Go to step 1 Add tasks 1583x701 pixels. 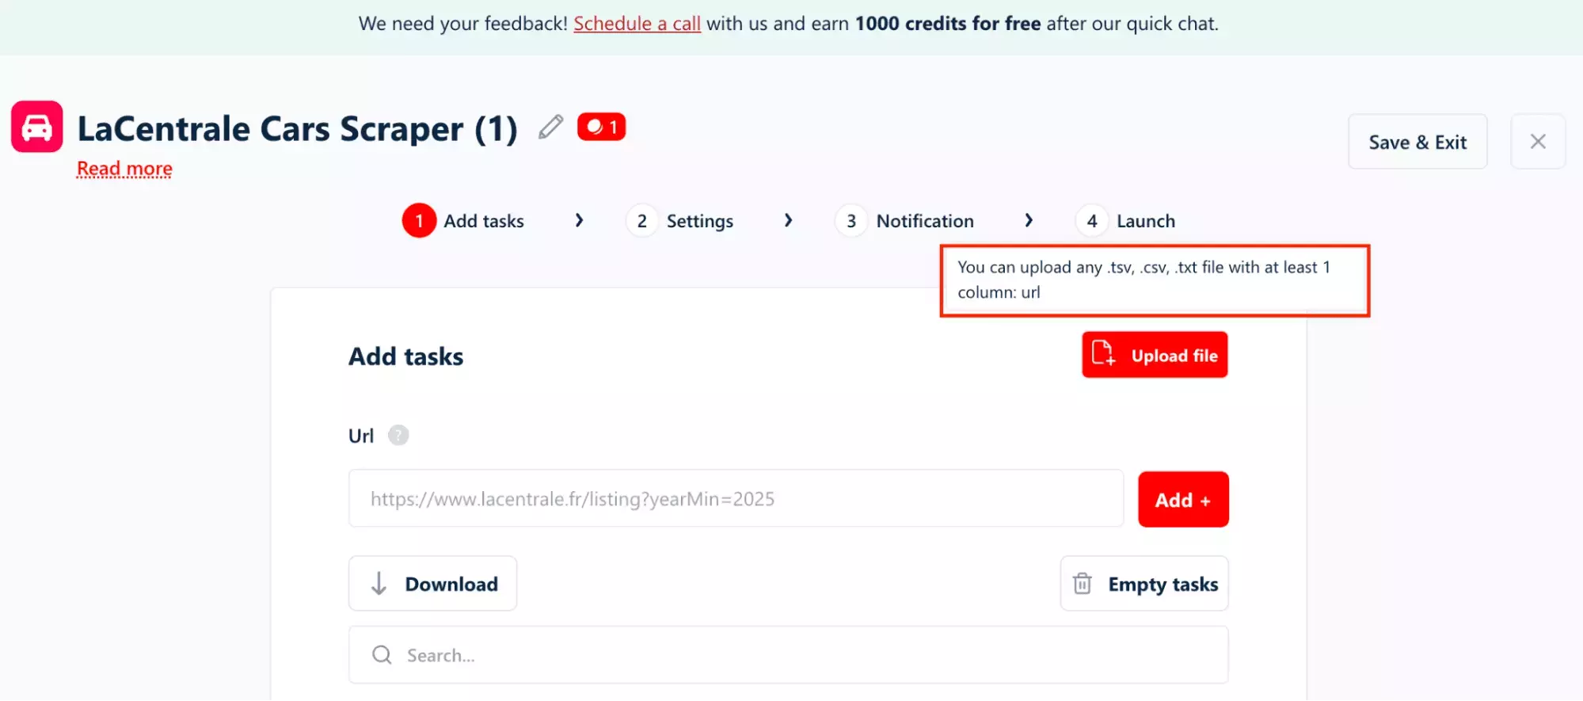(x=463, y=221)
